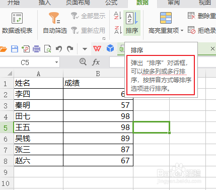Open the 数据透视表 pivot table tool

pyautogui.click(x=17, y=23)
